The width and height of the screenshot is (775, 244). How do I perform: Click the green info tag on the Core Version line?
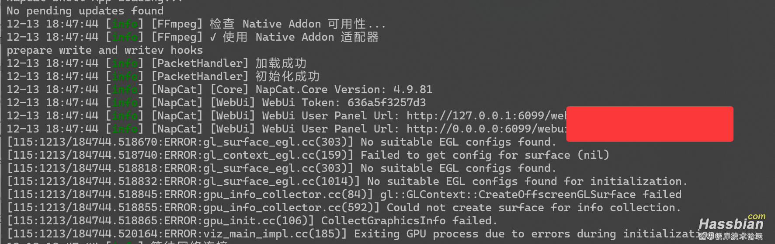(x=125, y=90)
